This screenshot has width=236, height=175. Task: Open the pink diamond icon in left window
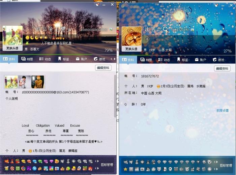(x=52, y=161)
